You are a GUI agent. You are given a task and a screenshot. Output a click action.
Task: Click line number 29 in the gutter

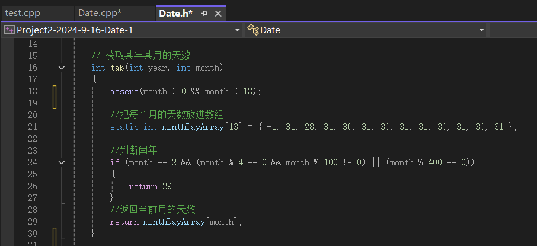point(33,222)
